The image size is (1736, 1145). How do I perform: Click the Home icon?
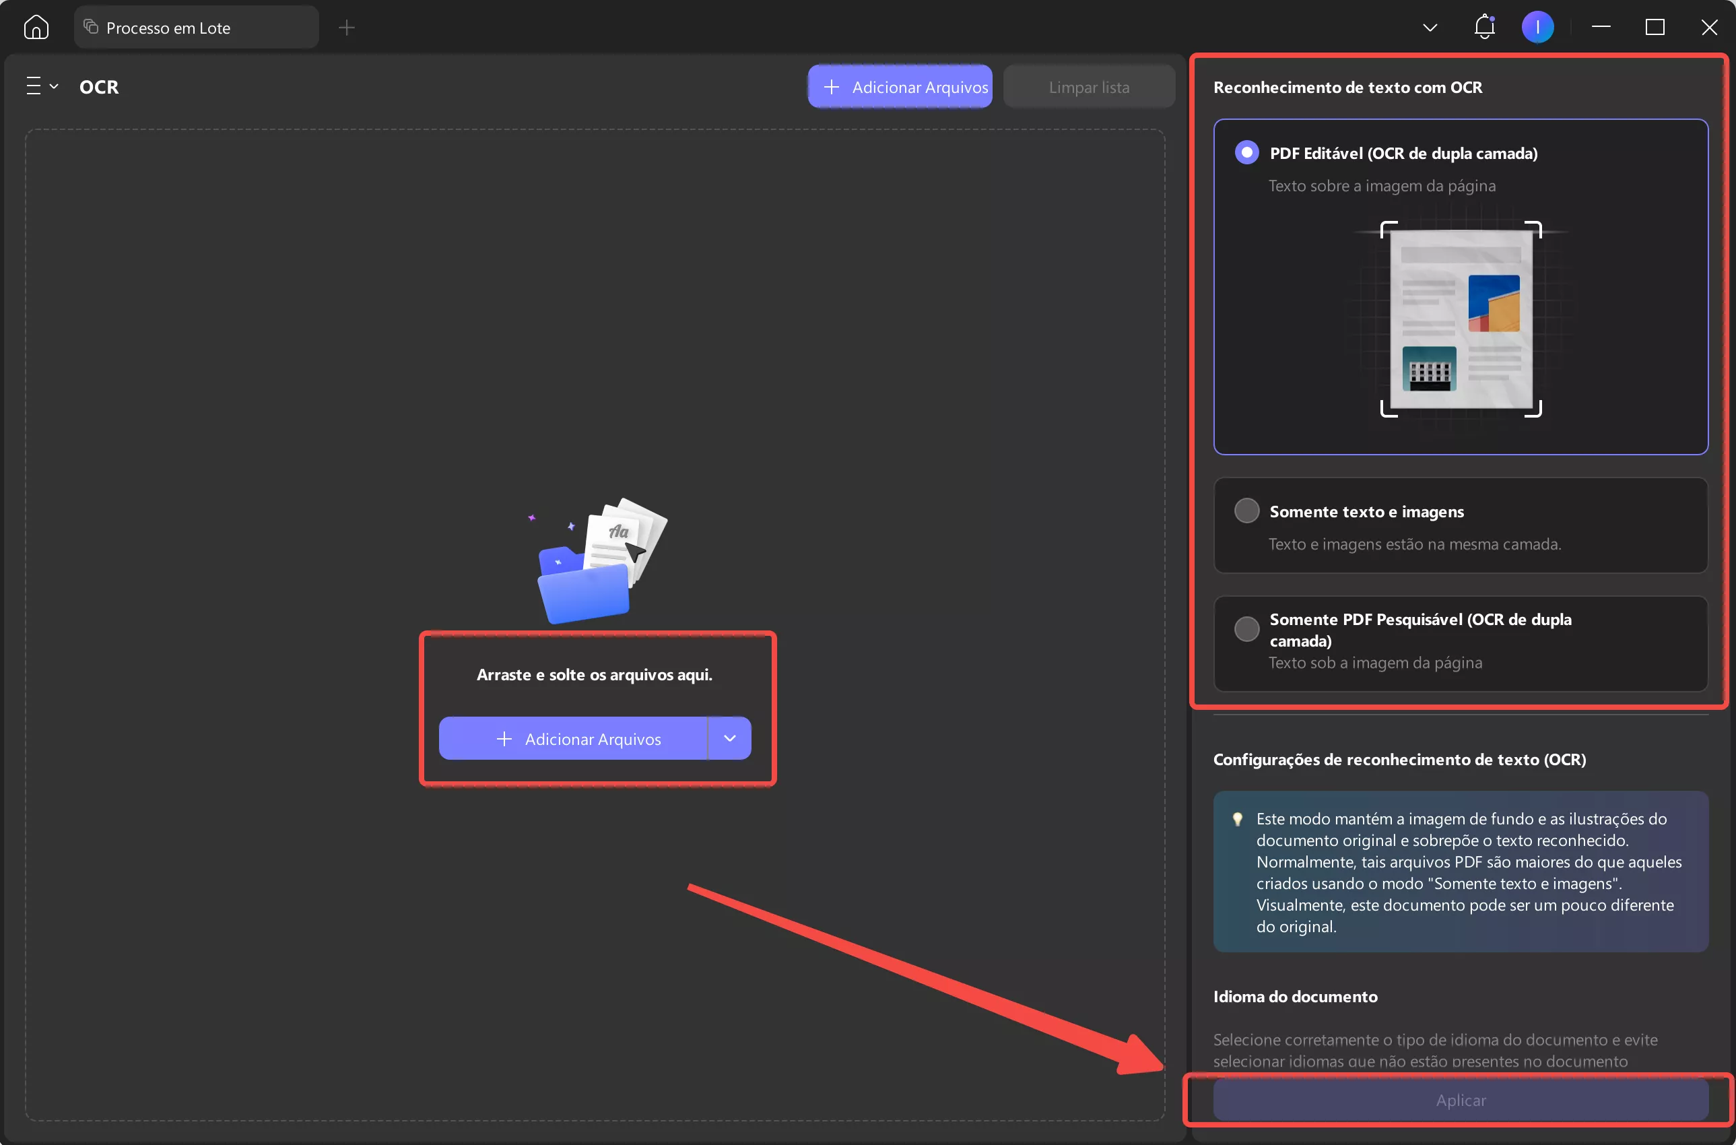(x=36, y=28)
